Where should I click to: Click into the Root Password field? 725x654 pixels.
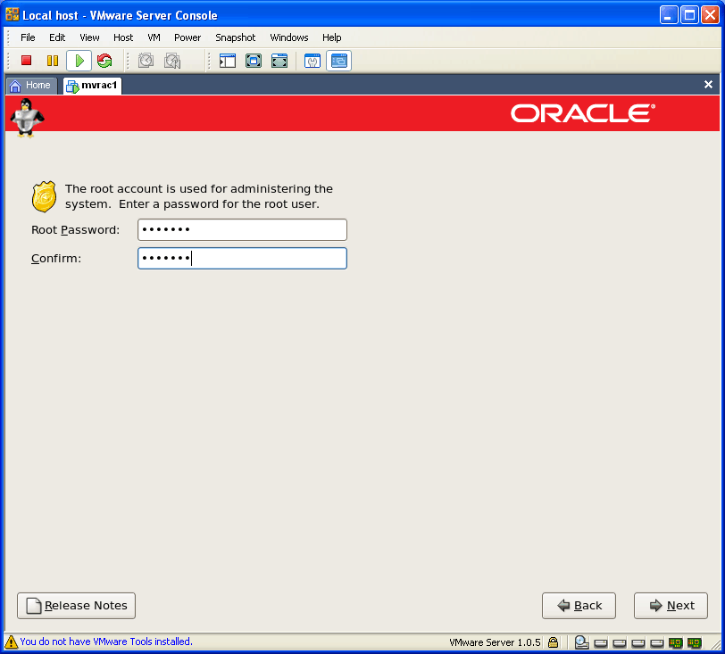(242, 230)
